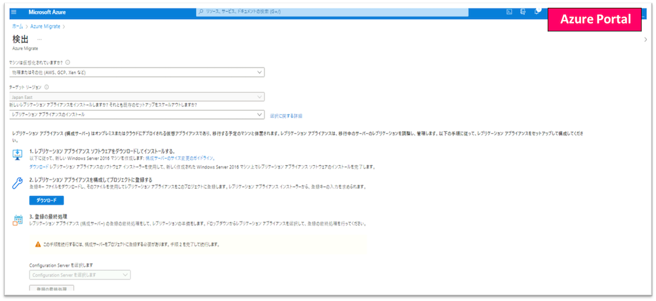Image resolution: width=656 pixels, height=301 pixels.
Task: Click the orange warning triangle icon
Action: pos(37,244)
